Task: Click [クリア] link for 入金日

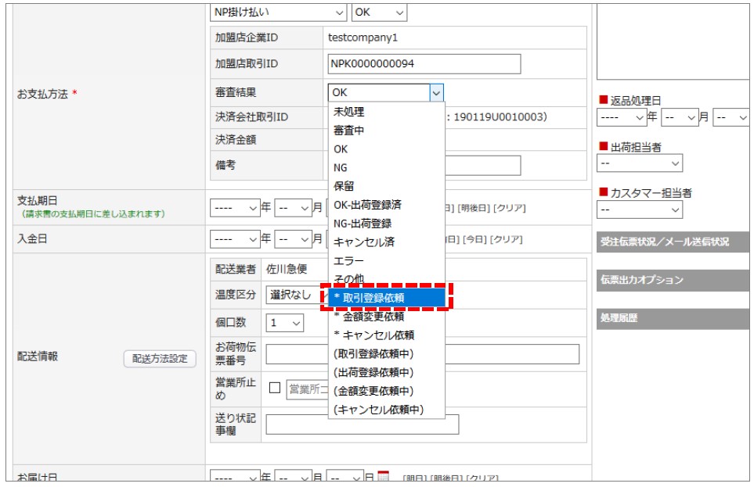Action: point(506,240)
